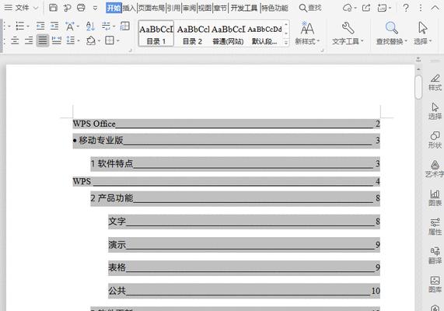Open the 特色功能 tab
Viewport: 444px width, 311px height.
[x=274, y=8]
